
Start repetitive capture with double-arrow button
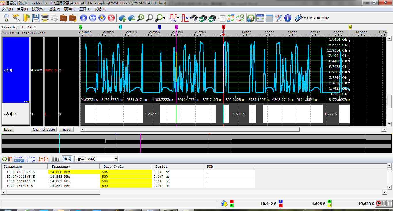tap(93, 18)
